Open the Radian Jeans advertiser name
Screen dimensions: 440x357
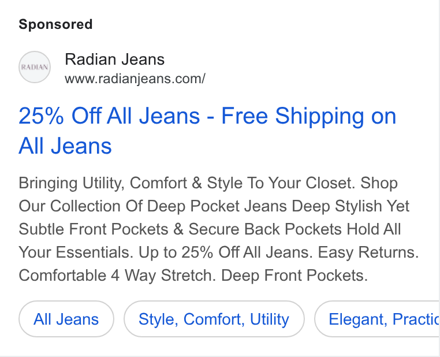point(114,59)
